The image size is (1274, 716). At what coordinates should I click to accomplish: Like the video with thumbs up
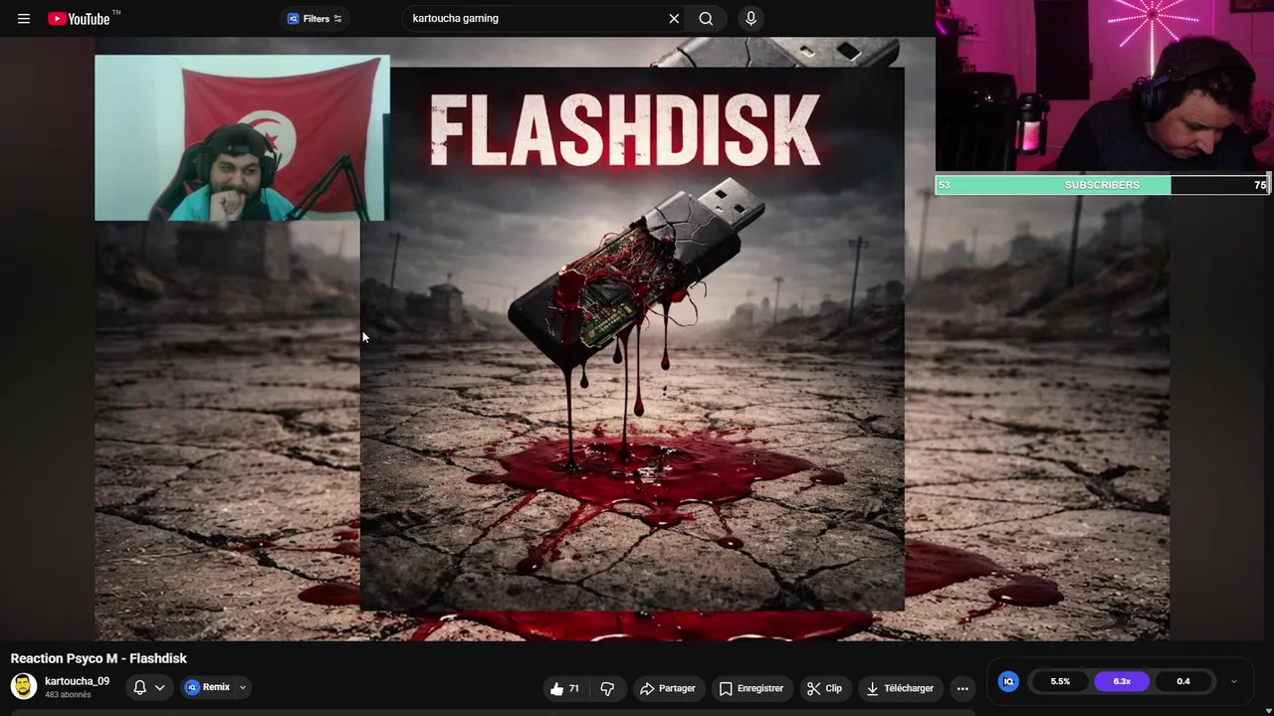[564, 688]
